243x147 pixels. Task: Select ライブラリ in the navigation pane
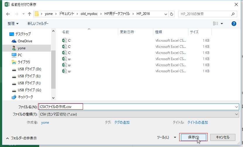click(24, 62)
